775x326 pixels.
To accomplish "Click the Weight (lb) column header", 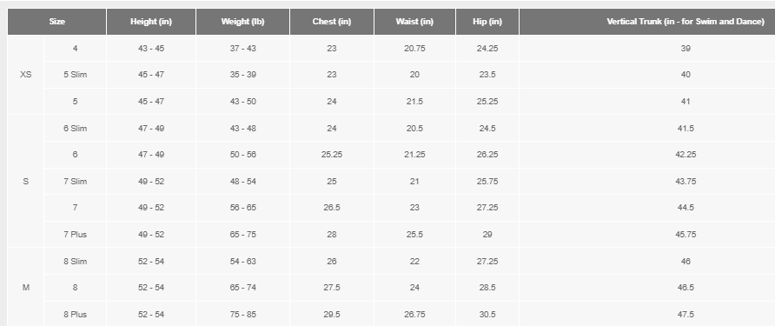I will [242, 22].
